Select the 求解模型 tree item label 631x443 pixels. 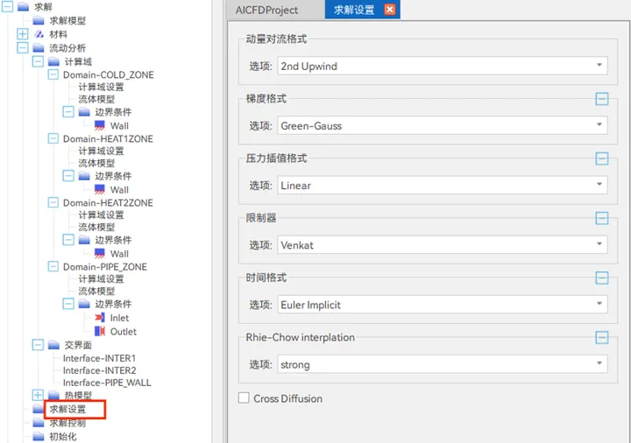[x=67, y=20]
